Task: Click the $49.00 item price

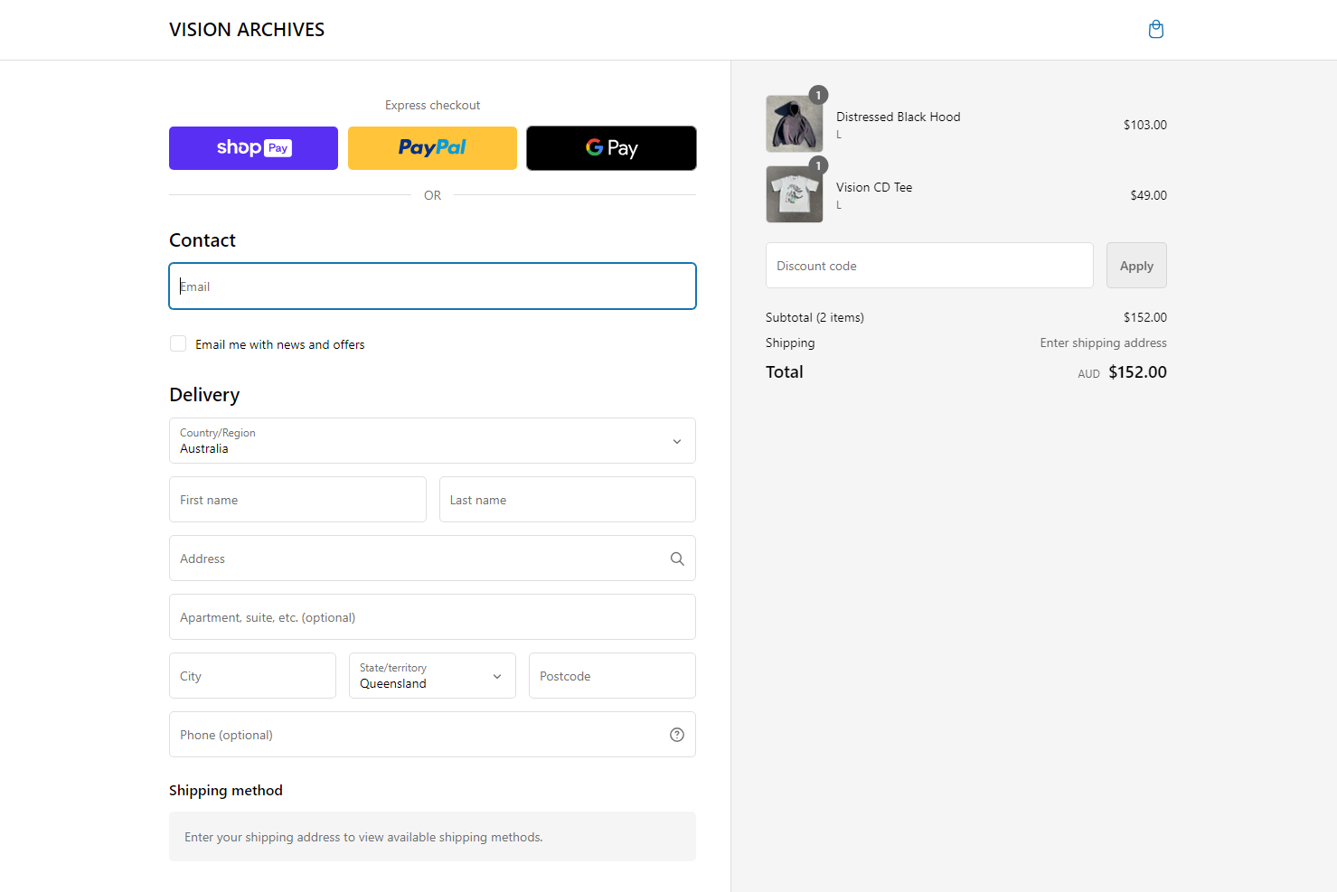Action: [1148, 195]
